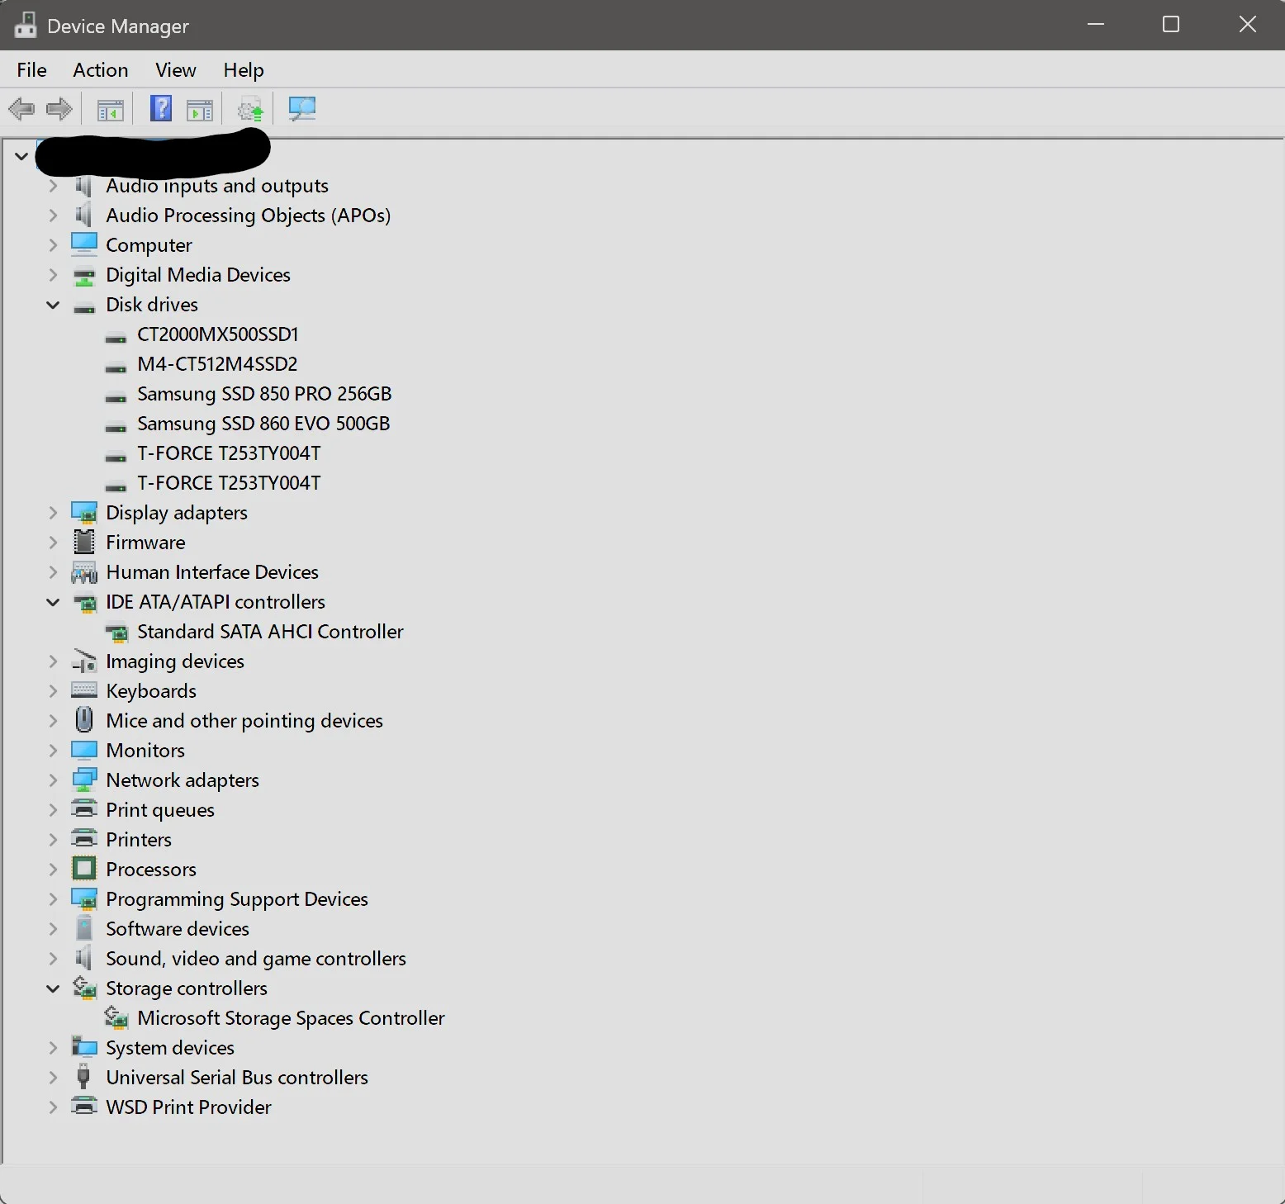Click the Forward arrow in the toolbar
1285x1204 pixels.
click(59, 109)
